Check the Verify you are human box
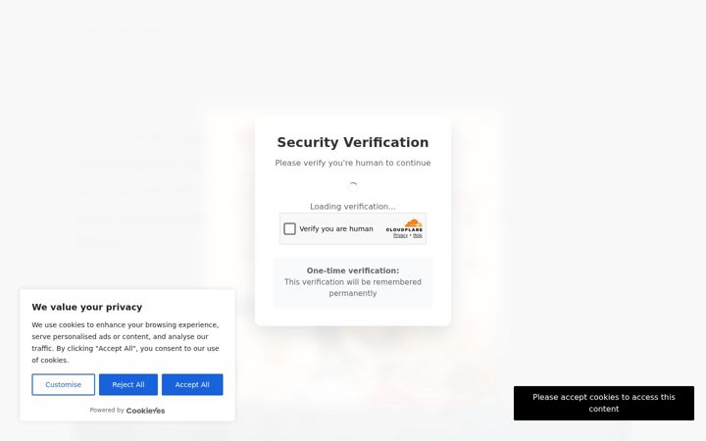 289,229
